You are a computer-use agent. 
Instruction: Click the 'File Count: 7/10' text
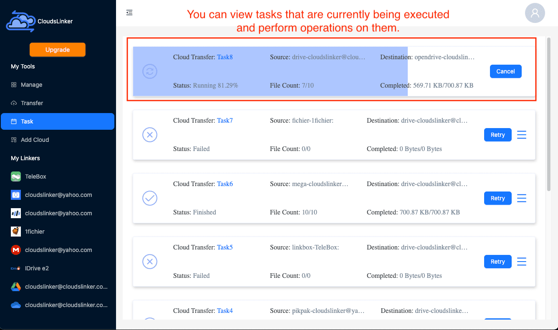click(x=292, y=86)
